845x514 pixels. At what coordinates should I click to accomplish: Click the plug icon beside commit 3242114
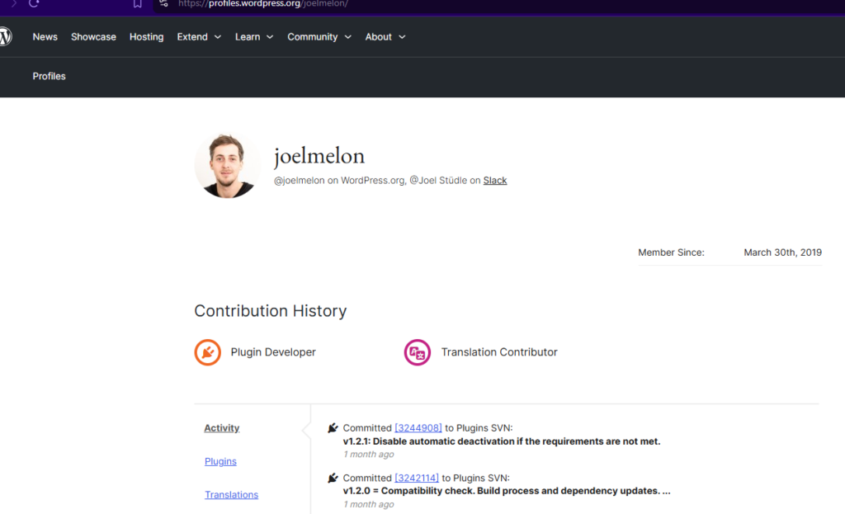point(333,478)
